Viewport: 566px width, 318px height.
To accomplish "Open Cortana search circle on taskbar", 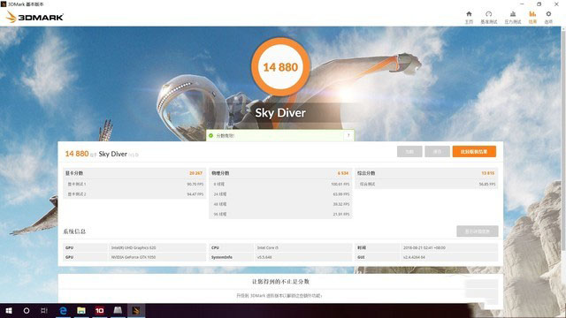I will (x=27, y=310).
